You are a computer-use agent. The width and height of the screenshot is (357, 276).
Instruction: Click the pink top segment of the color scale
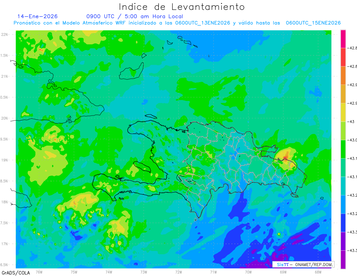tap(343, 39)
